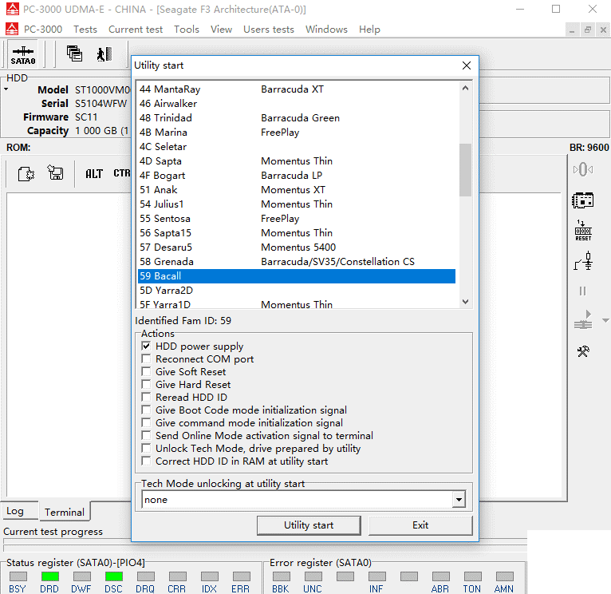Click the PC-3000 logo in menu bar
Image resolution: width=611 pixels, height=594 pixels.
12,30
